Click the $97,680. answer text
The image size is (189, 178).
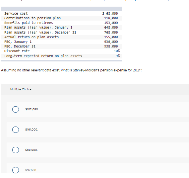(31, 170)
